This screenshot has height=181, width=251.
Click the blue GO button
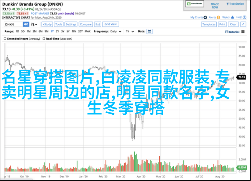(26, 25)
